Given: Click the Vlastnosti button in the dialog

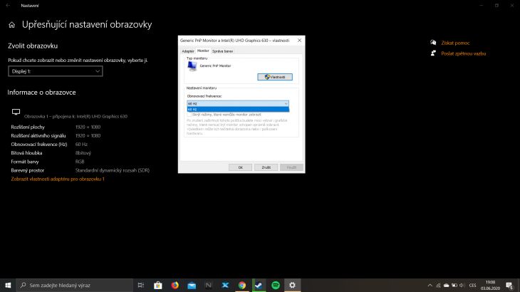Looking at the screenshot, I should coord(275,77).
